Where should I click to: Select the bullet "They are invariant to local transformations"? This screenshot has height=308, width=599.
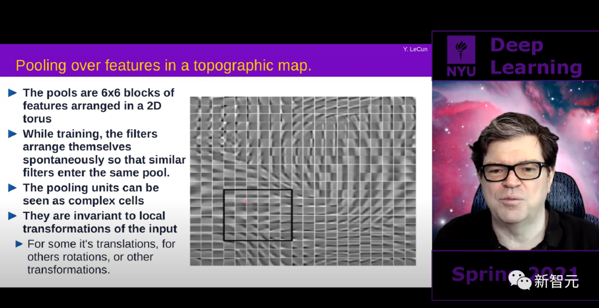[x=100, y=222]
